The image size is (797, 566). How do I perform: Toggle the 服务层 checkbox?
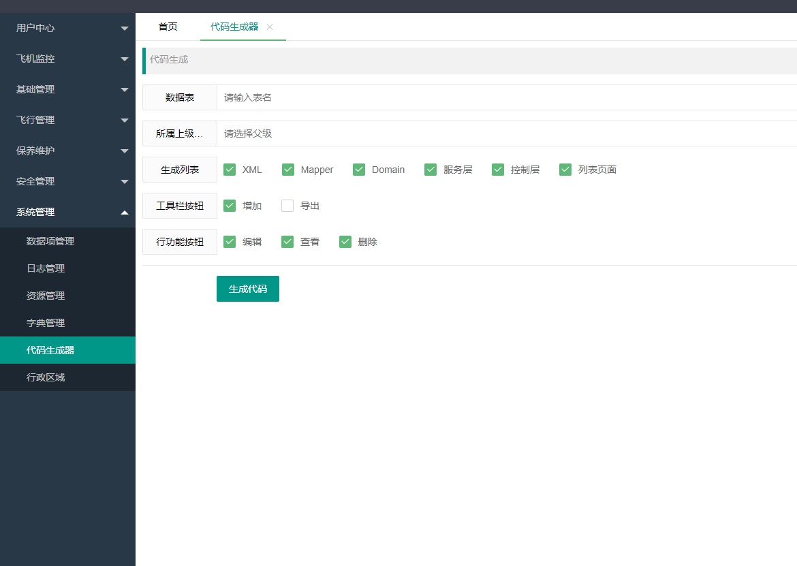[x=431, y=170]
